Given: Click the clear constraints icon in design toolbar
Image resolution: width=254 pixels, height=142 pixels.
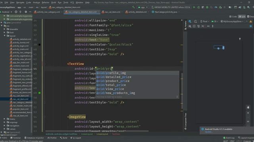Looking at the screenshot, I should [198, 26].
